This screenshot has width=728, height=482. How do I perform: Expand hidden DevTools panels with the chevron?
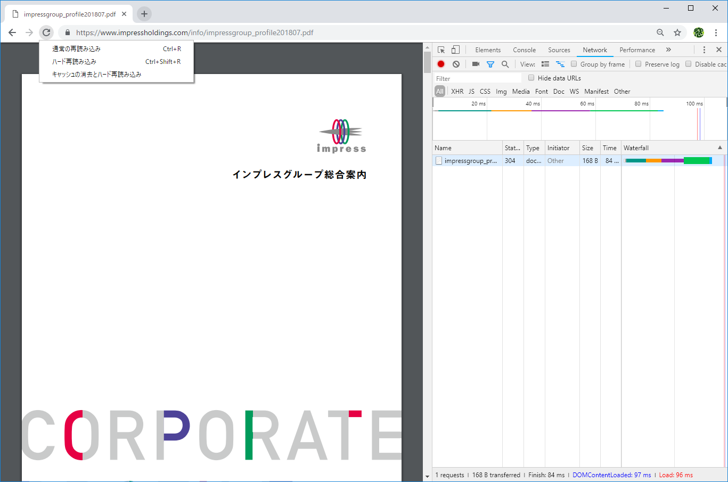tap(667, 50)
